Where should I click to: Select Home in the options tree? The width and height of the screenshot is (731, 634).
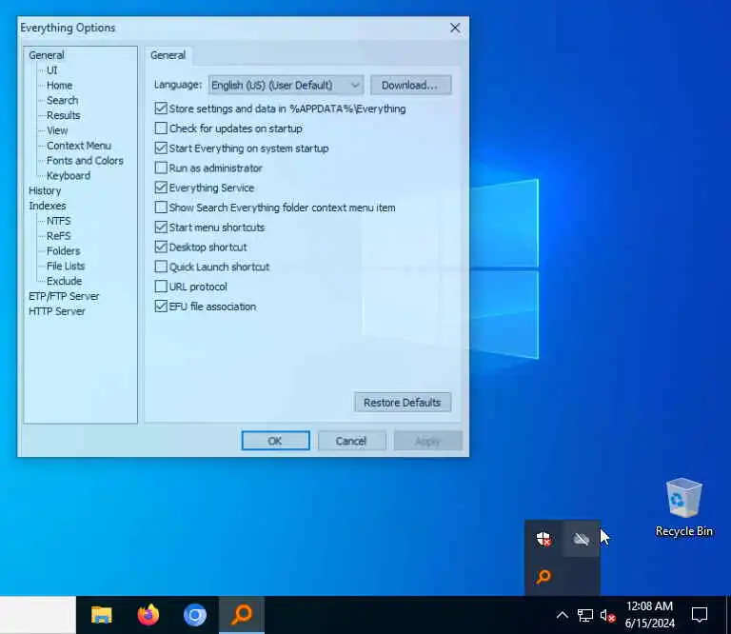pos(59,86)
